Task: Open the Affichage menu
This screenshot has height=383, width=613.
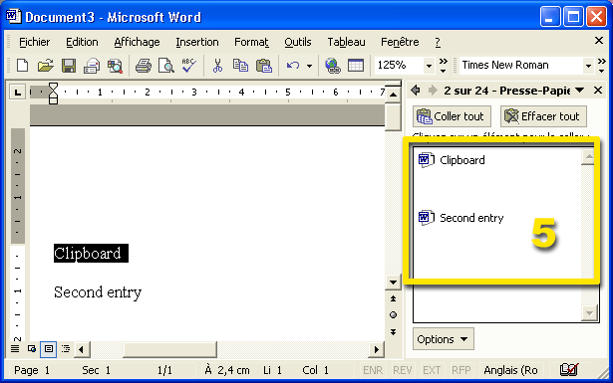Action: point(137,42)
